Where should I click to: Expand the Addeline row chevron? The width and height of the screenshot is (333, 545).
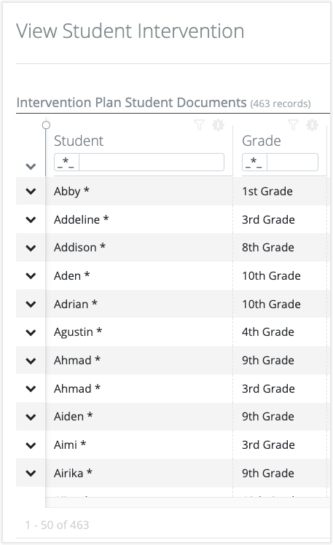pyautogui.click(x=31, y=219)
